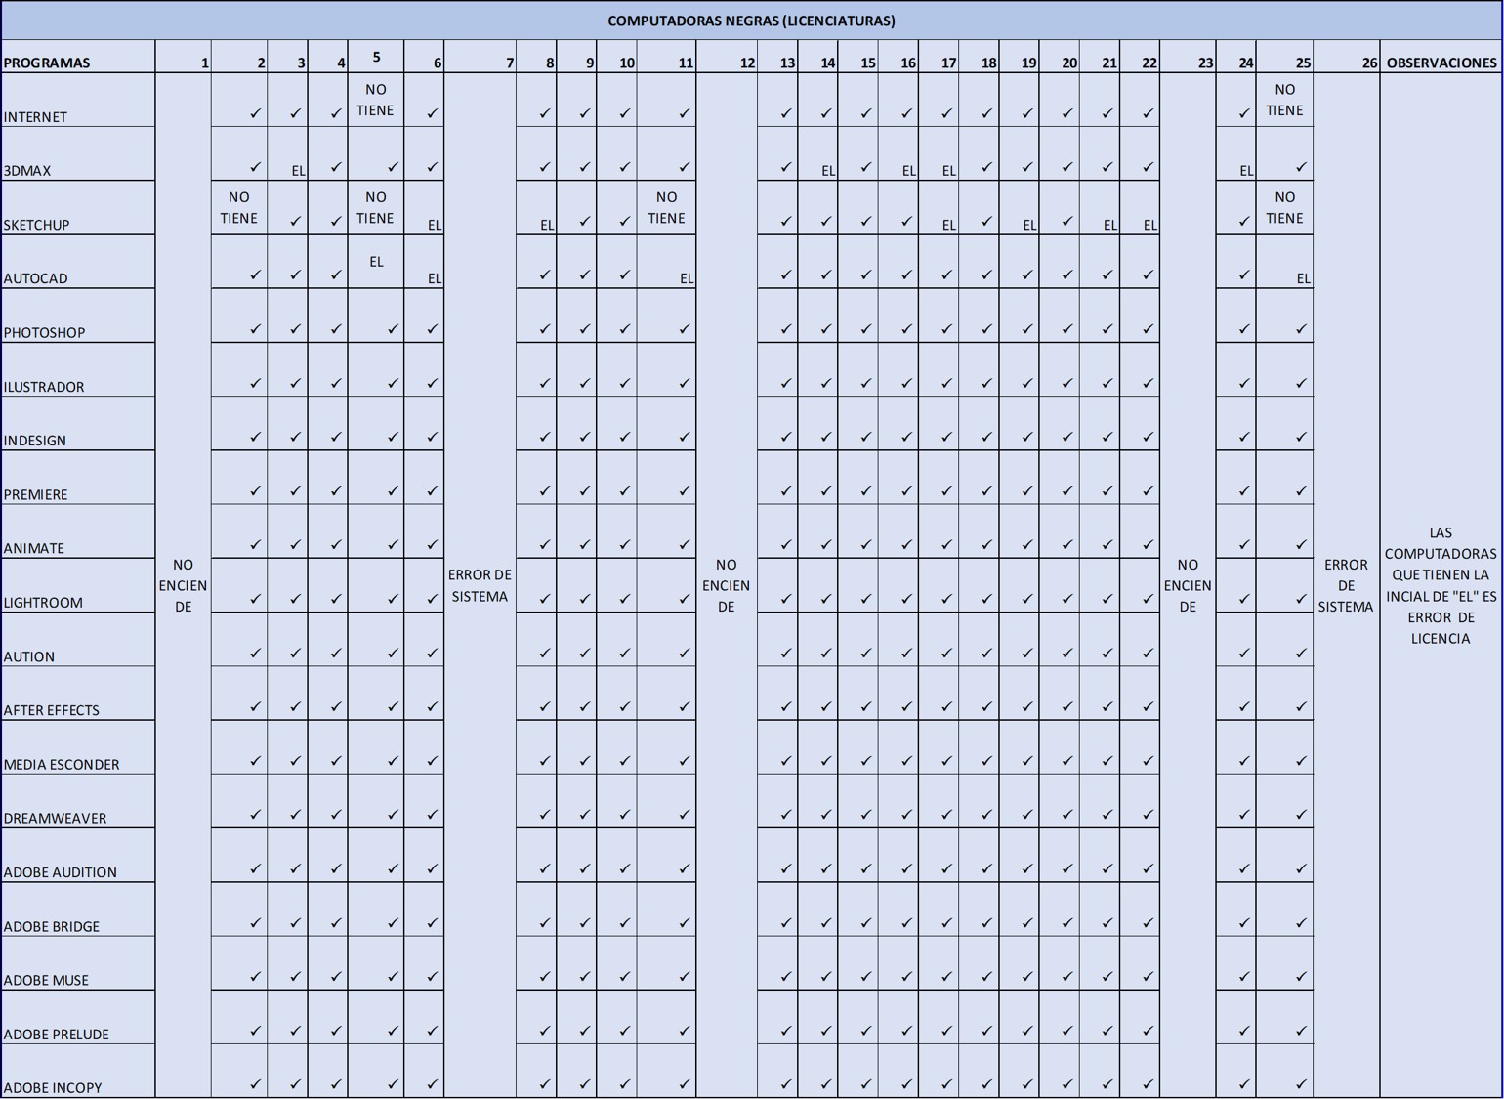Click the PHOTOSHOP row label
The image size is (1504, 1099).
pos(78,316)
